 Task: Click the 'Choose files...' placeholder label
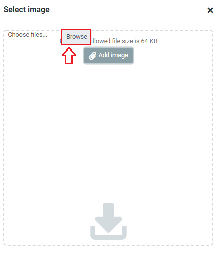[28, 35]
